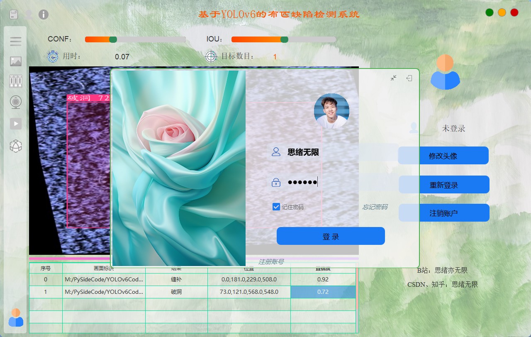Shrink the login dialog with the collapse-arrows icon

(x=394, y=78)
